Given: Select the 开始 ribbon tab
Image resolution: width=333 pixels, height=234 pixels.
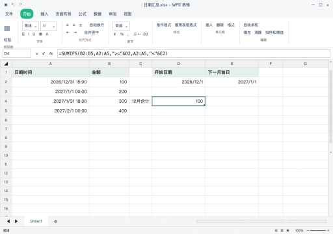Looking at the screenshot, I should pos(27,14).
